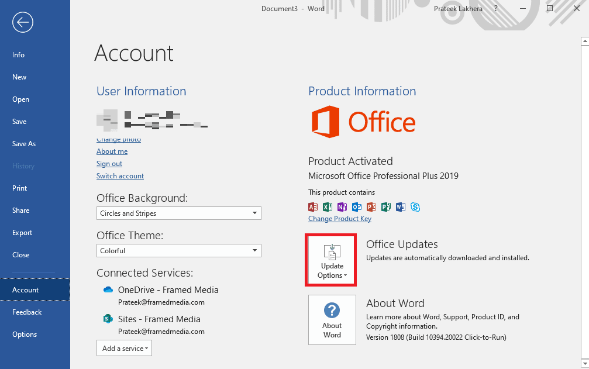Open the Add a service dropdown

pyautogui.click(x=125, y=348)
